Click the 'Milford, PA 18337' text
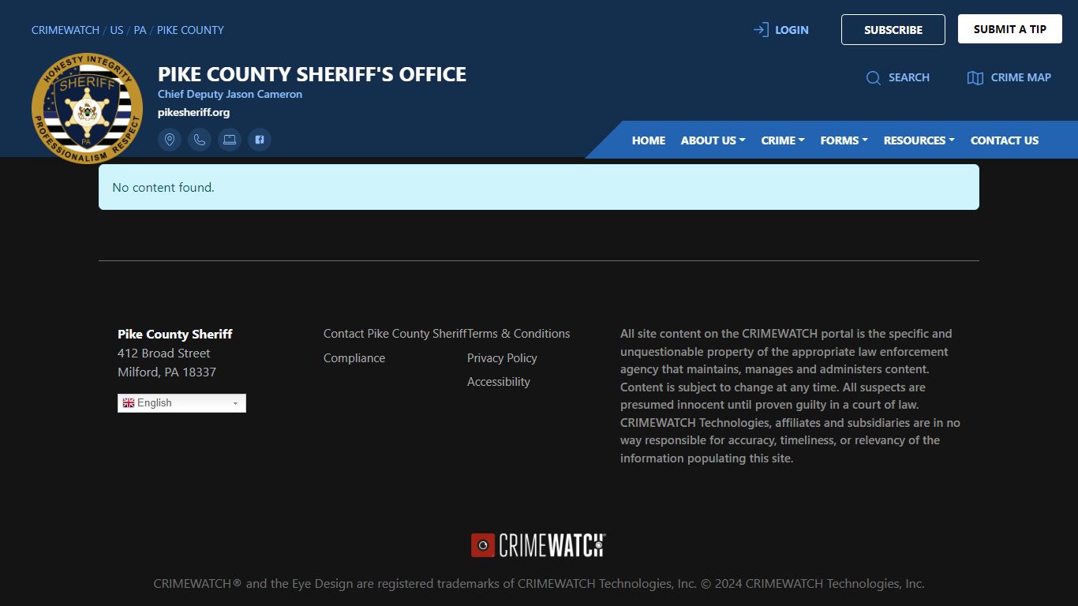Screen dimensions: 1078x606 167,372
